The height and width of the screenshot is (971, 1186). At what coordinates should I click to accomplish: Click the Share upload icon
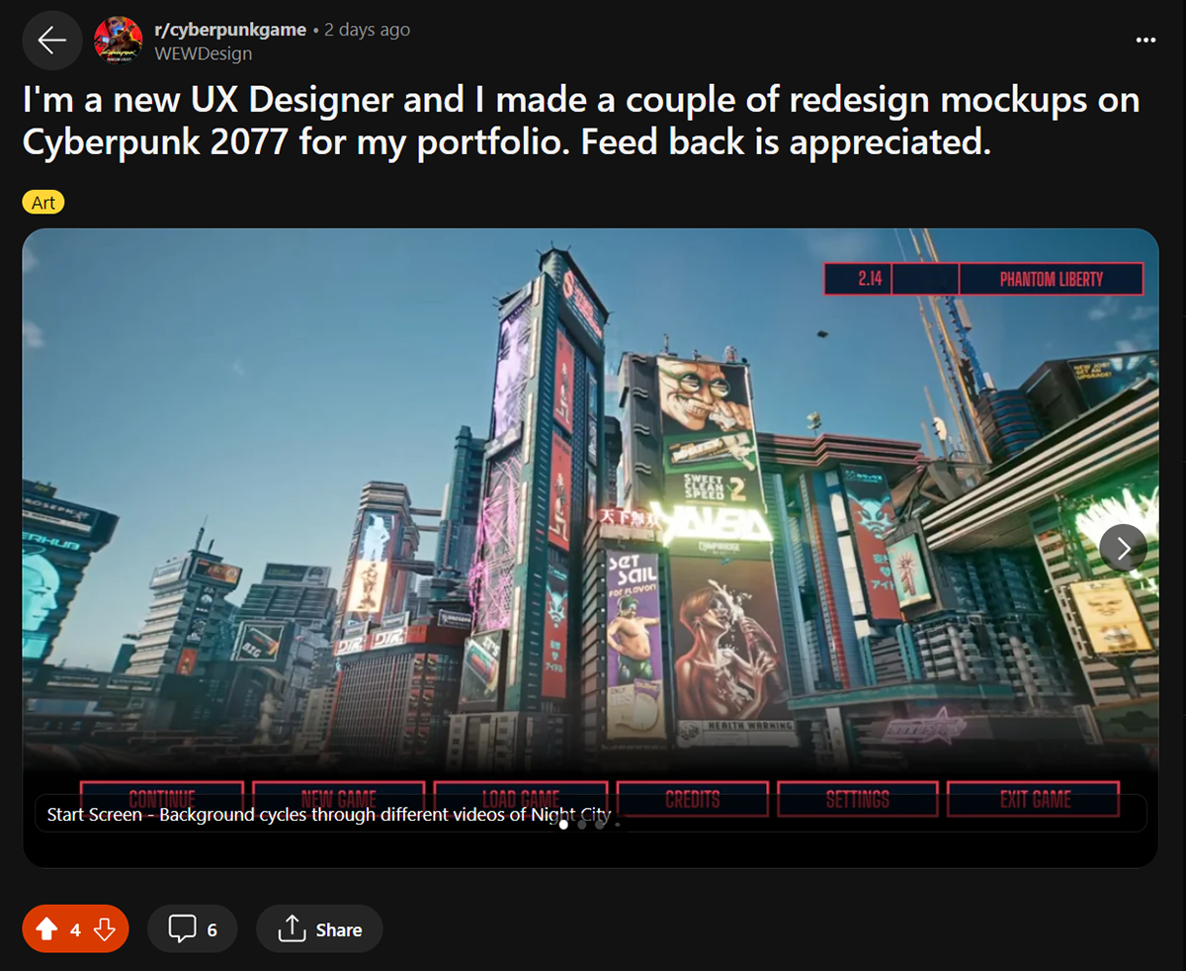click(292, 927)
